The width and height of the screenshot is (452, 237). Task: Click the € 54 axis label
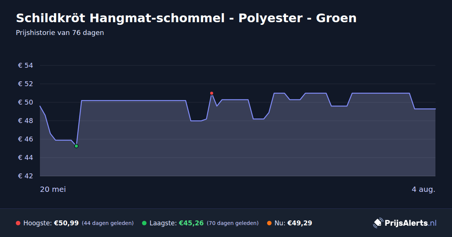click(26, 65)
